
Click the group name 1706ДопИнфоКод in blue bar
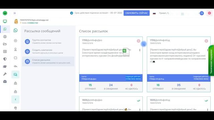pos(156,79)
